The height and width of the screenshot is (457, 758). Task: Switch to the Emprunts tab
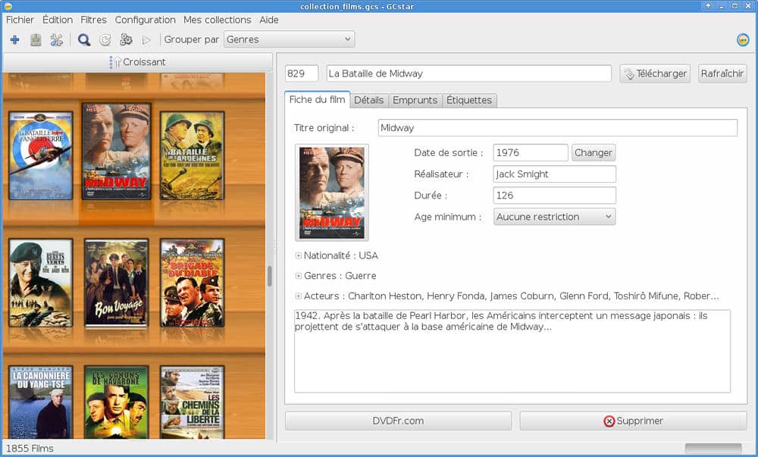(x=415, y=100)
